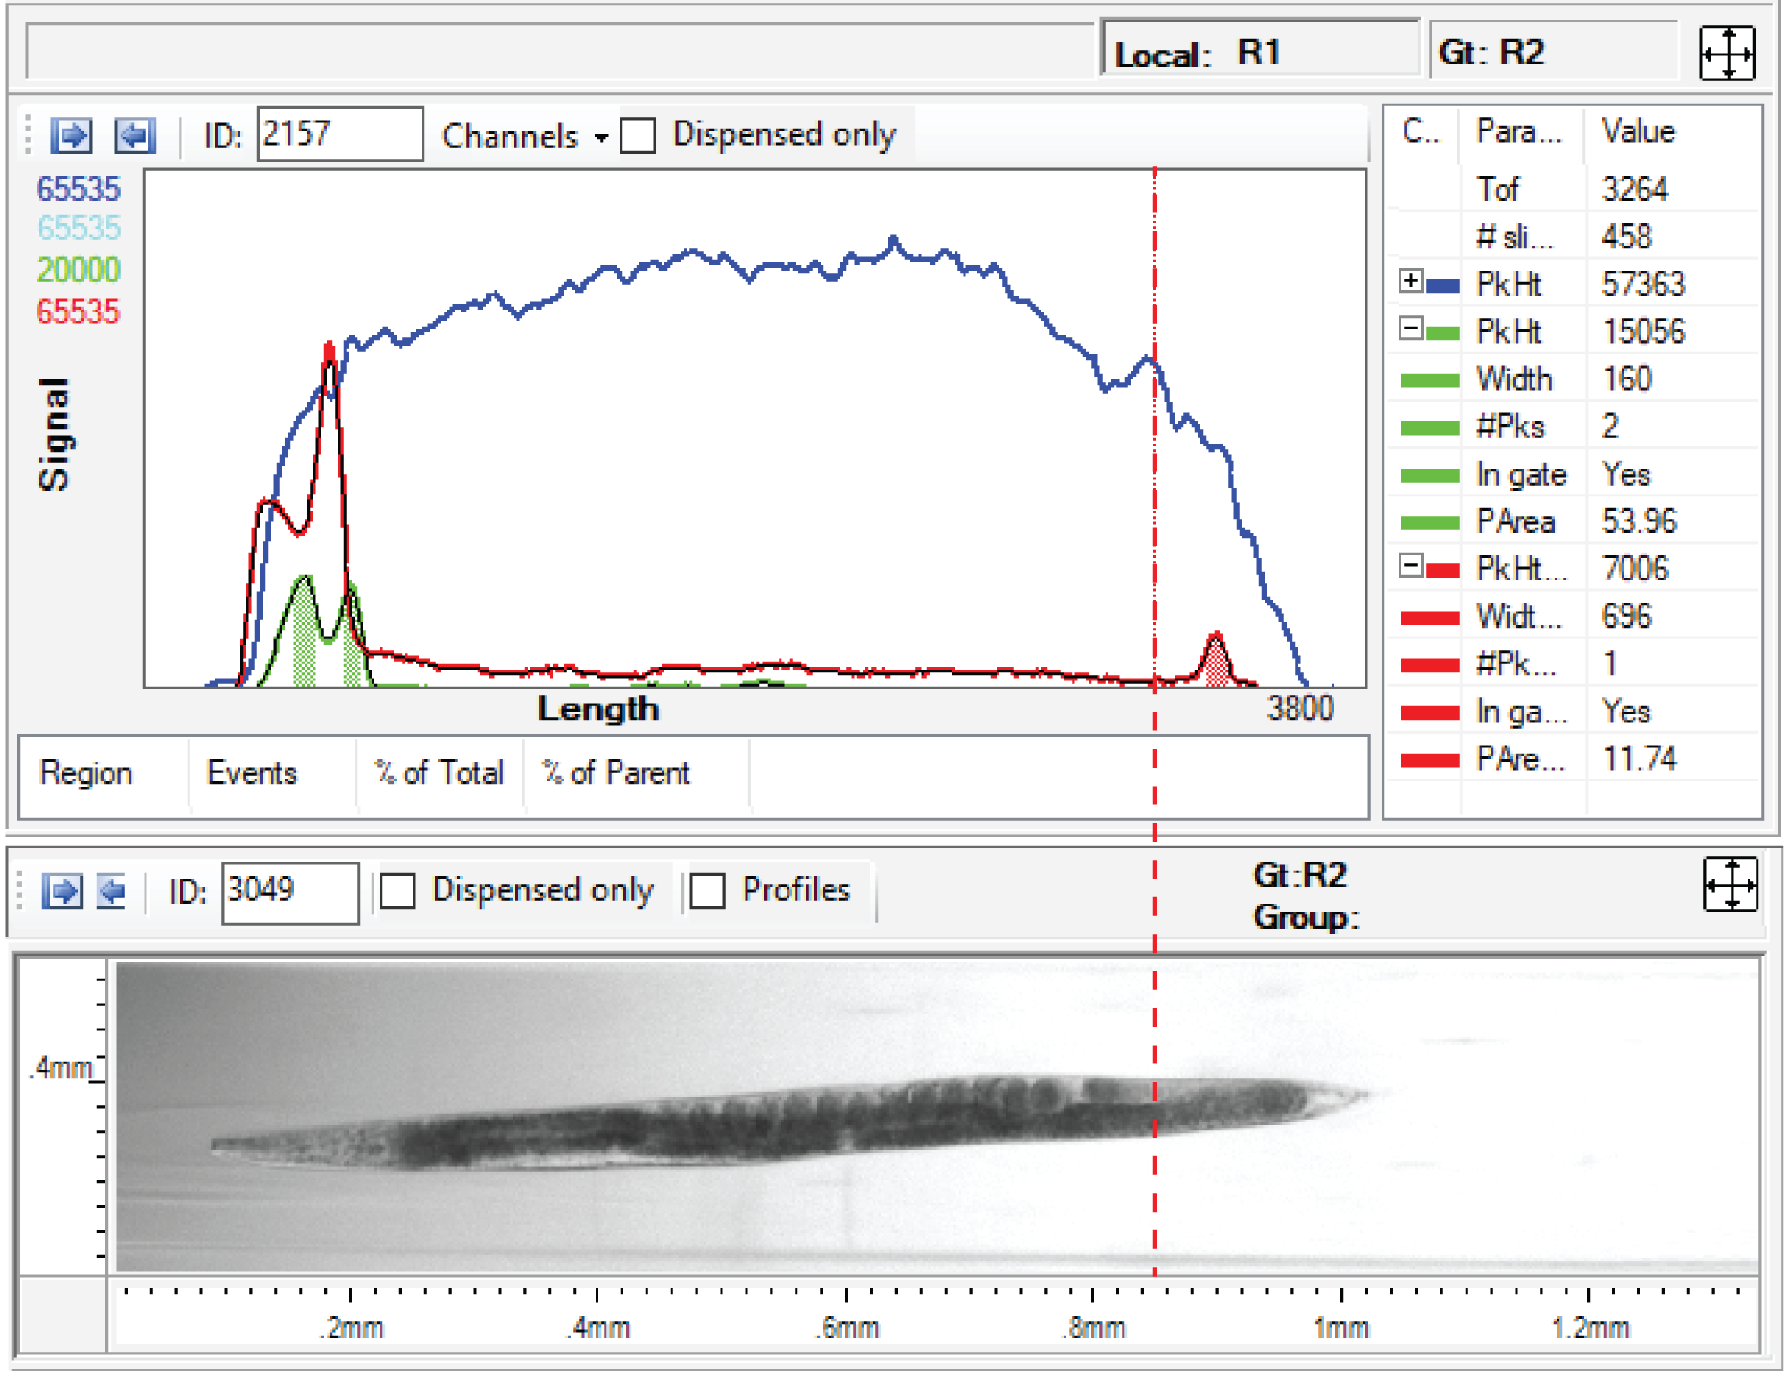Click the ID field showing 3049

[x=289, y=890]
